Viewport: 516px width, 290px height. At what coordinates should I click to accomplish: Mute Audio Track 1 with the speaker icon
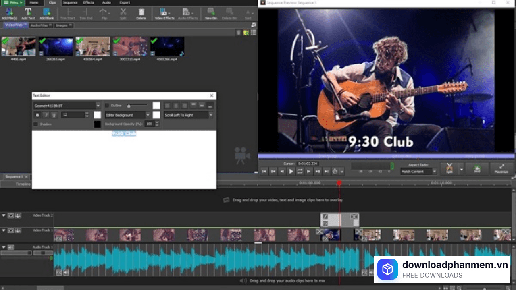[x=11, y=247]
